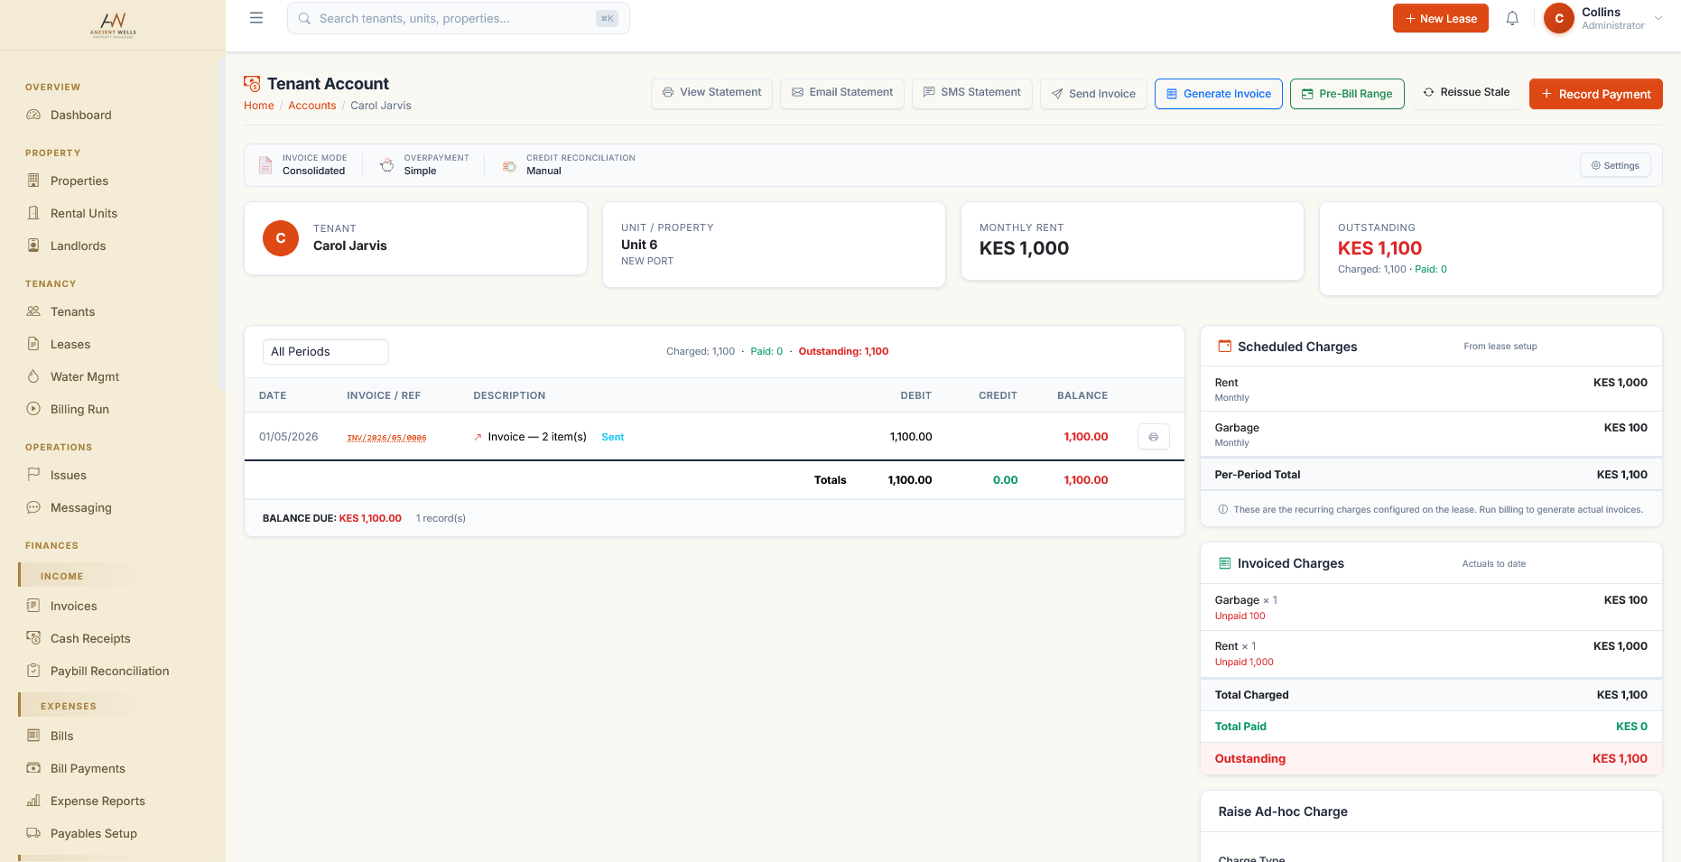This screenshot has height=862, width=1681.
Task: Click the Generate Invoice button
Action: pos(1218,94)
